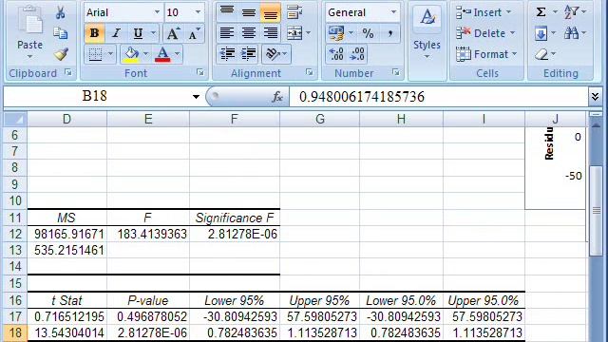Toggle Bold formatting

click(x=94, y=33)
